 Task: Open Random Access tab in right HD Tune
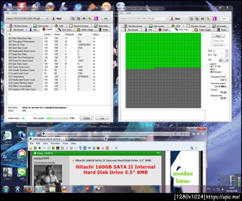(x=196, y=26)
